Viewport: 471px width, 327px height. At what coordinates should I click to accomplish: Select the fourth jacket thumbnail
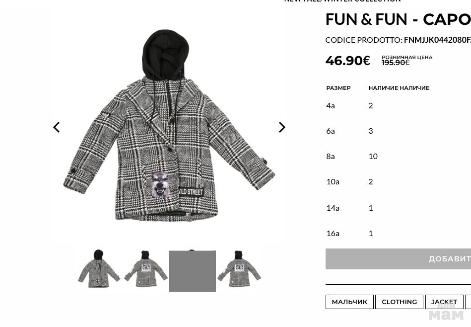239,269
